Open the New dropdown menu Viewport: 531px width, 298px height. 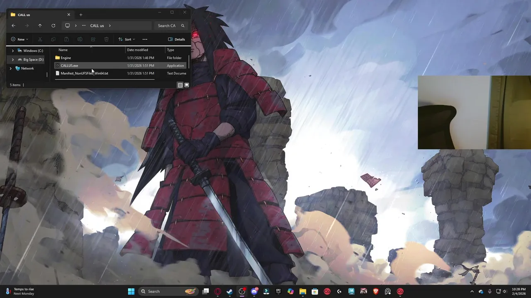tap(19, 39)
